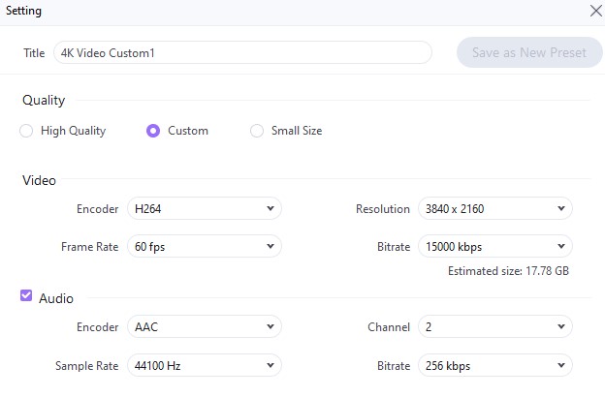Click the chevron on the 44100 Hz dropdown
This screenshot has width=605, height=398.
click(x=270, y=365)
